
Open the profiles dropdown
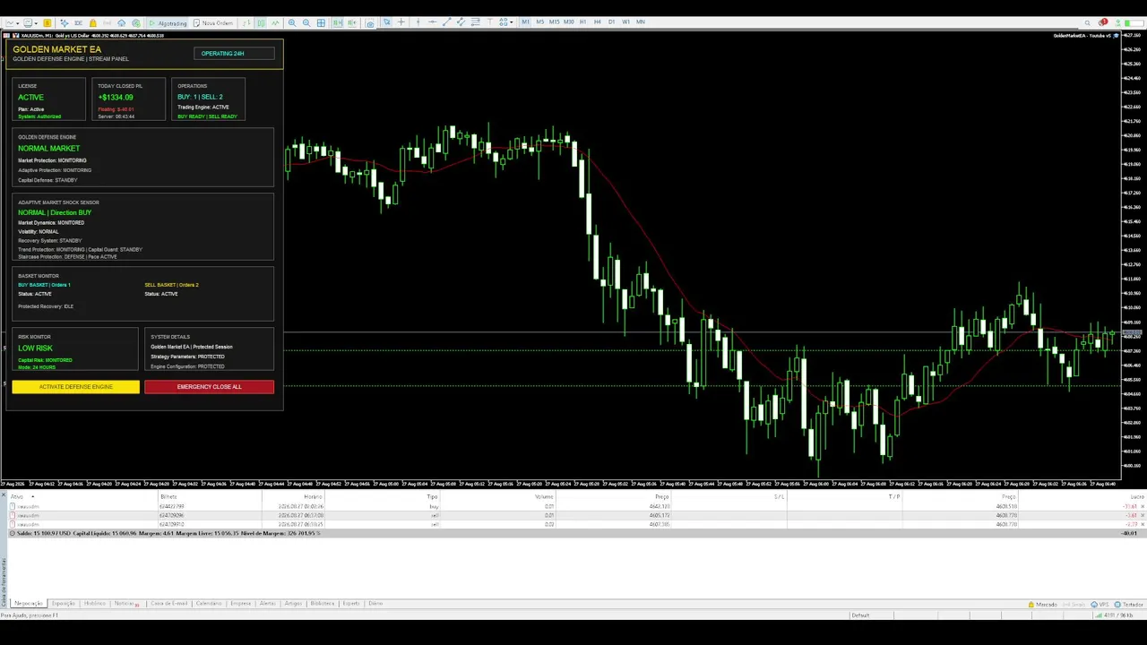pyautogui.click(x=30, y=22)
